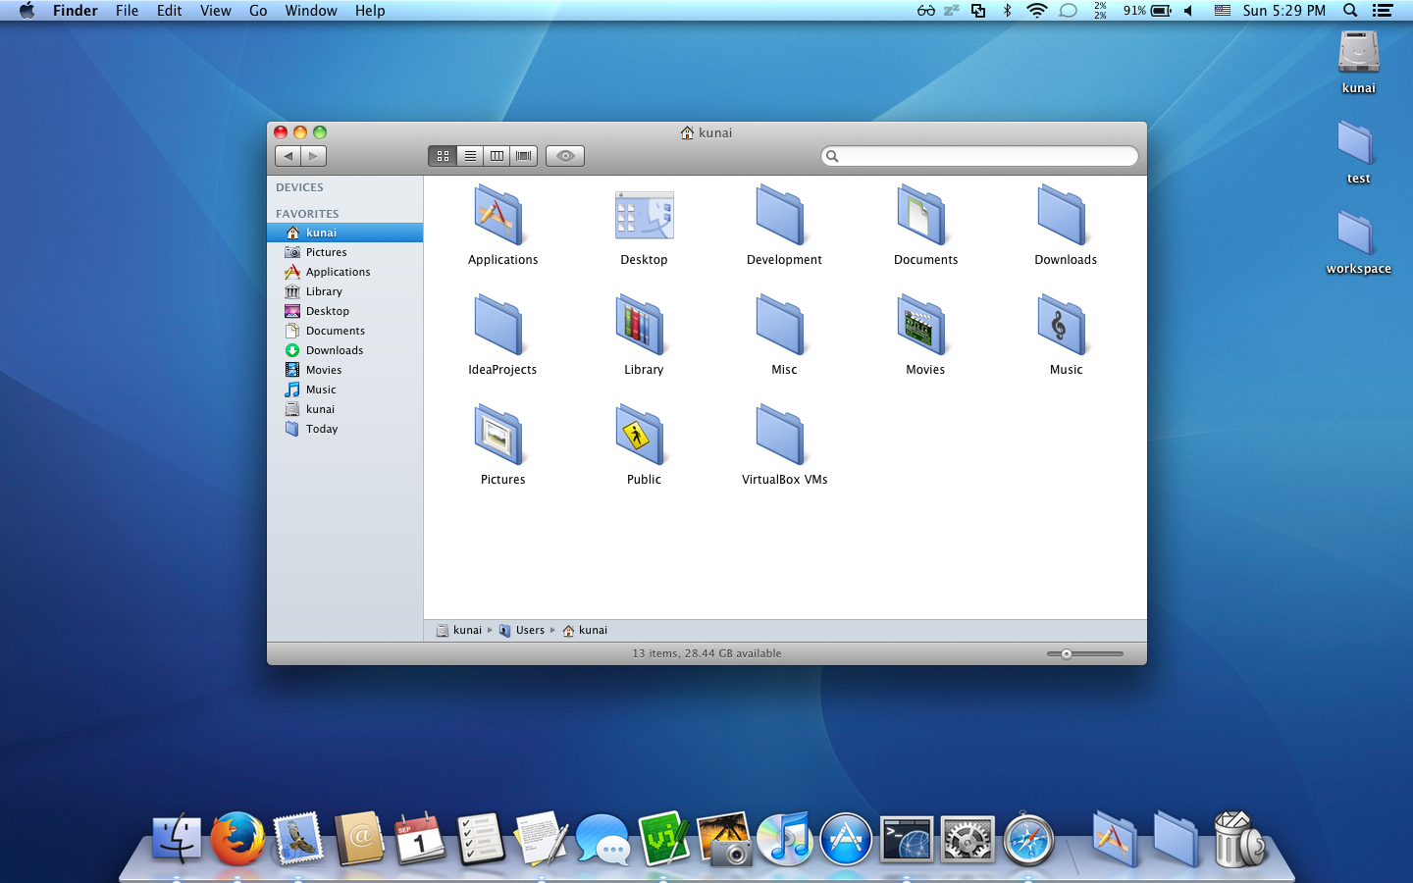
Task: Click the Bluetooth menu bar icon
Action: (x=1007, y=11)
